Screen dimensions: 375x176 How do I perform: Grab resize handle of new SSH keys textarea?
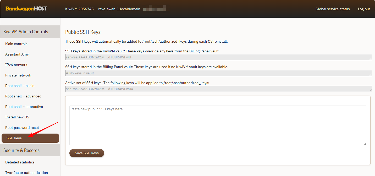[x=365, y=144]
